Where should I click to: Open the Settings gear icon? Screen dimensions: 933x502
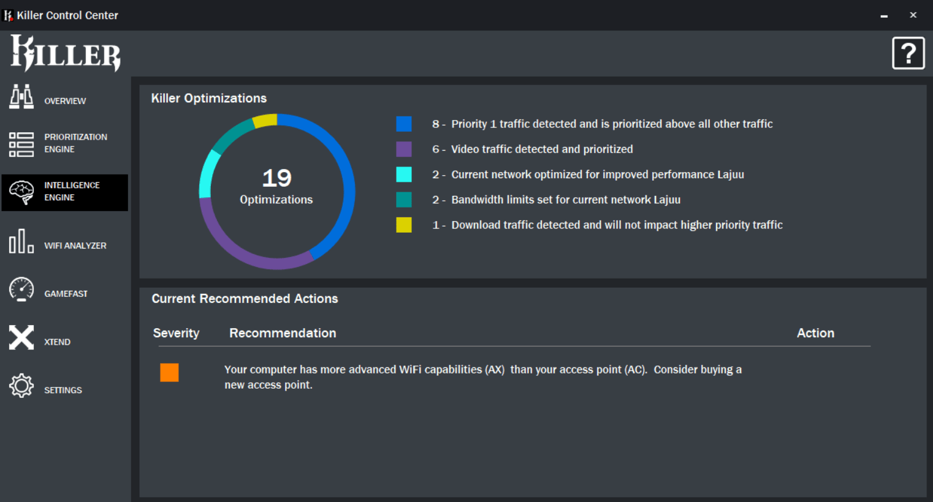click(21, 386)
